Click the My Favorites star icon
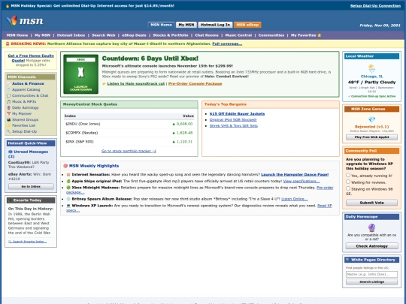406x304 pixels. [320, 35]
